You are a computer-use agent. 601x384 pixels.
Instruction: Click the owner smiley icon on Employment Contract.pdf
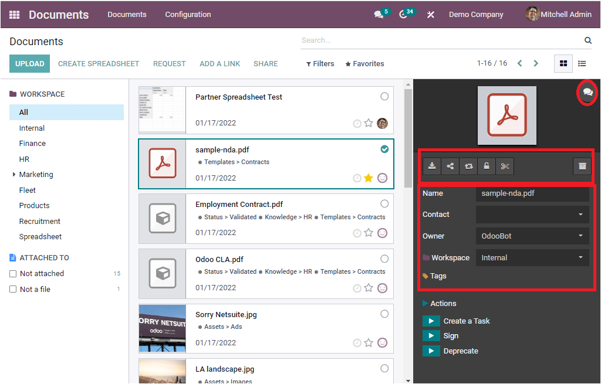(x=382, y=233)
